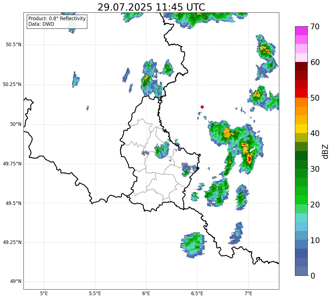Pick the light blue swatch between 10 and 20
Screen dimensions: 332x299
pos(301,227)
